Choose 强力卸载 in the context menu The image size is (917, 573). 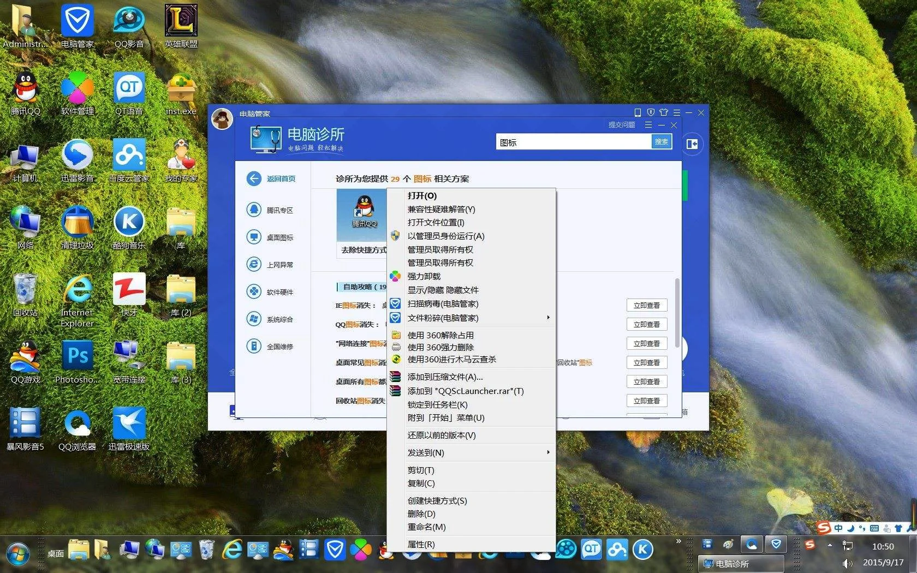tap(471, 277)
